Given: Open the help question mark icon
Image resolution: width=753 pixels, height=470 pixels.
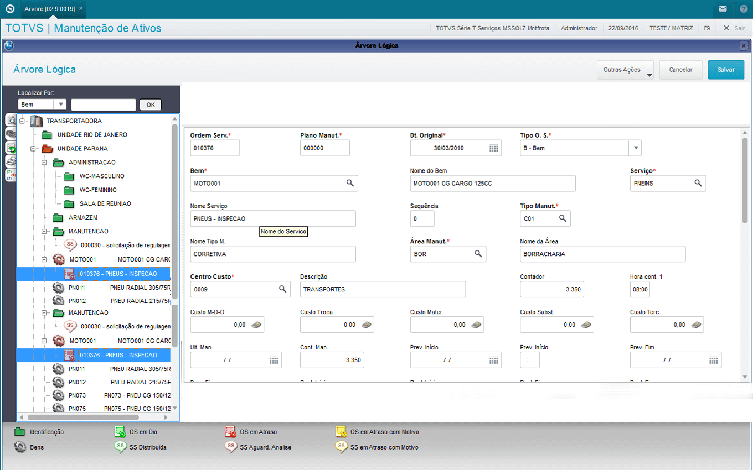Looking at the screenshot, I should click(x=743, y=9).
